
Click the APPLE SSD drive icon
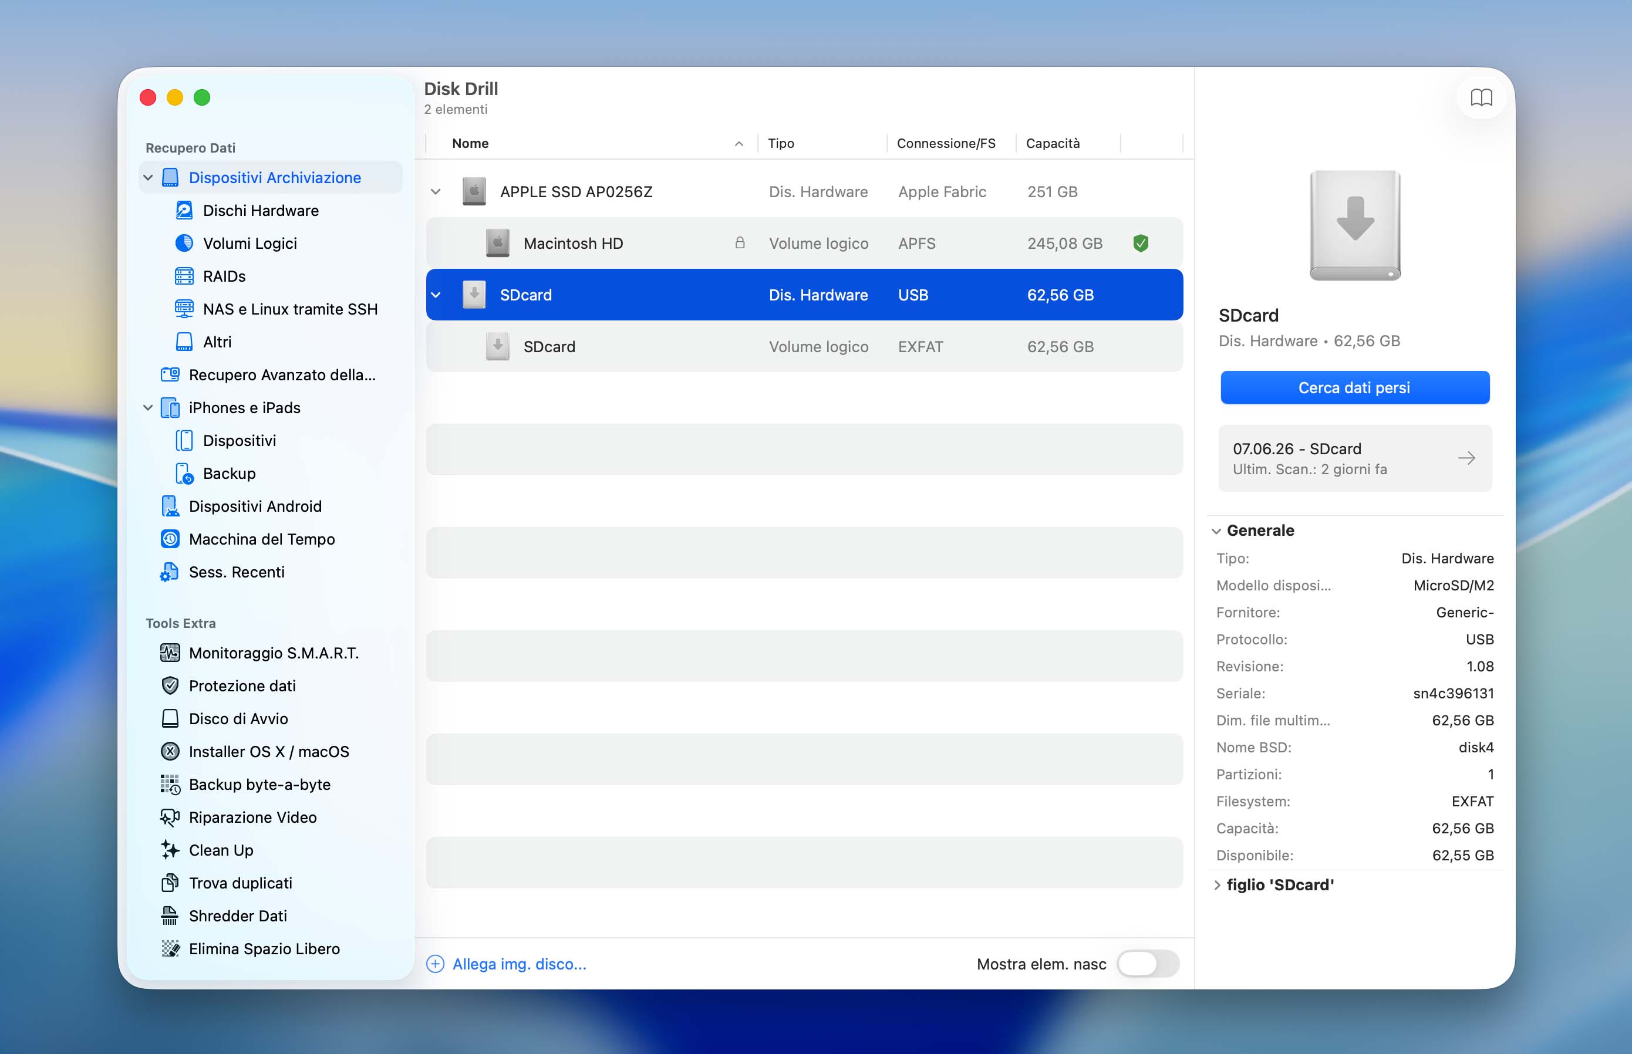pos(474,192)
